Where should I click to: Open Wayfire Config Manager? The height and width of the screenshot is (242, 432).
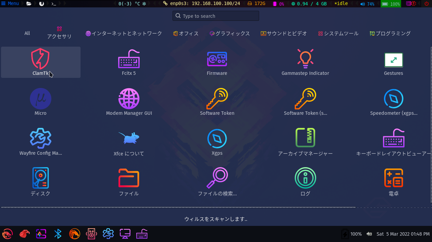41,142
